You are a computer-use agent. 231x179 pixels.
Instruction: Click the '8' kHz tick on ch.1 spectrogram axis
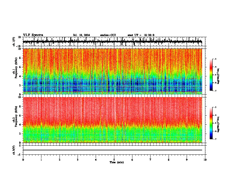(20, 58)
